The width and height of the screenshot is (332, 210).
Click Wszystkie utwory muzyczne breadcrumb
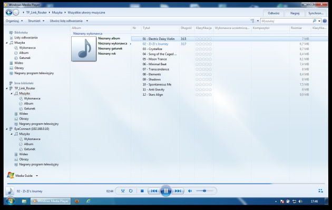tap(86, 13)
